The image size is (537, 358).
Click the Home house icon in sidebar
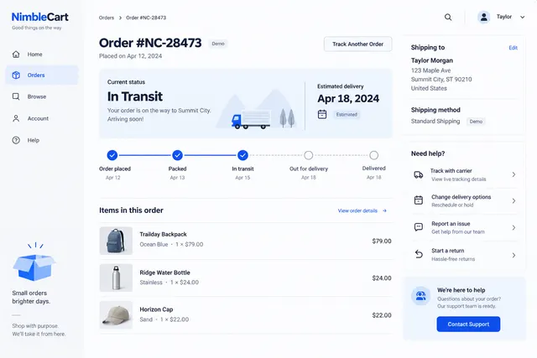click(x=16, y=54)
